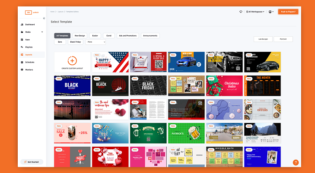Collapse the sidebar with arrow icon
315x173 pixels.
pyautogui.click(x=44, y=18)
